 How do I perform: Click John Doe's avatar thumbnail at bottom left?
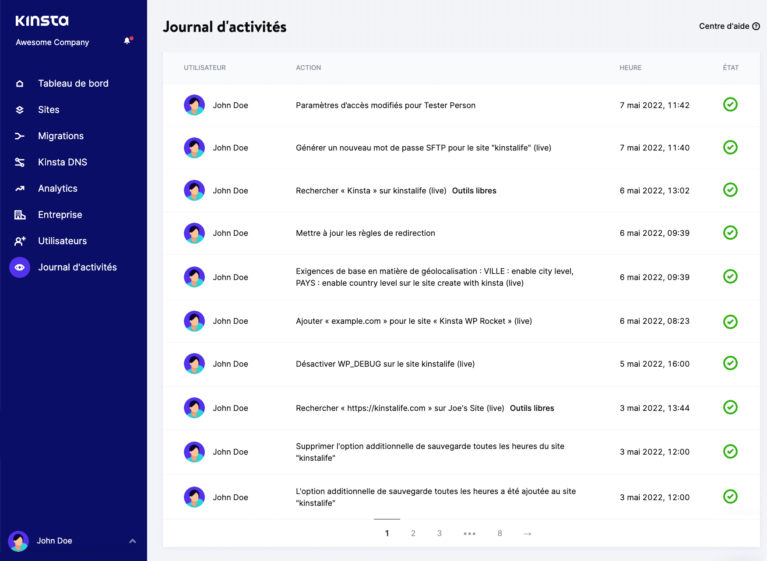[x=19, y=541]
